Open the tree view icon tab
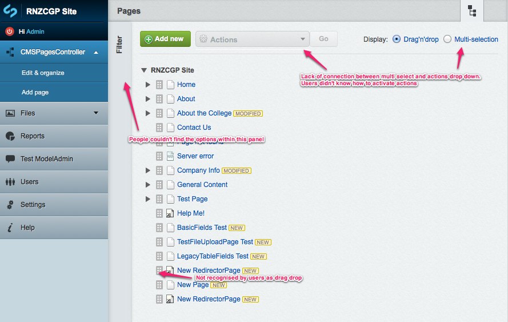Image resolution: width=508 pixels, height=322 pixels. 471,11
